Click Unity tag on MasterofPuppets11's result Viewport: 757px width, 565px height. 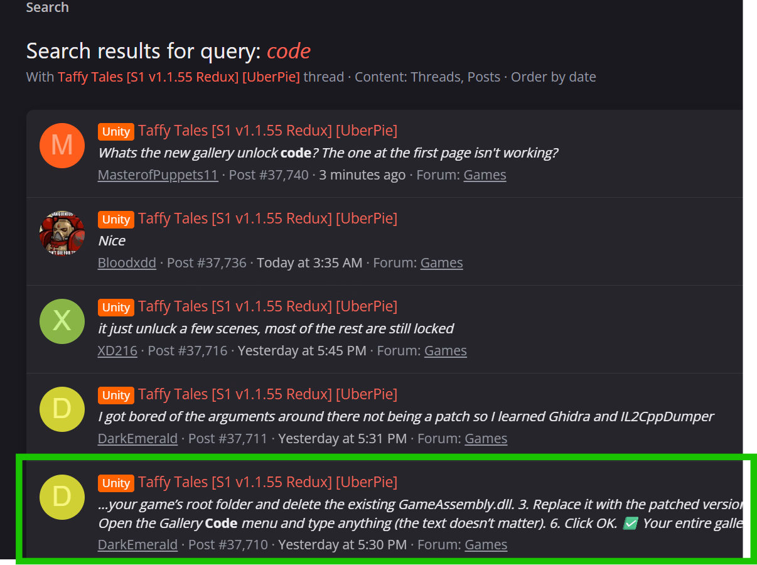115,131
